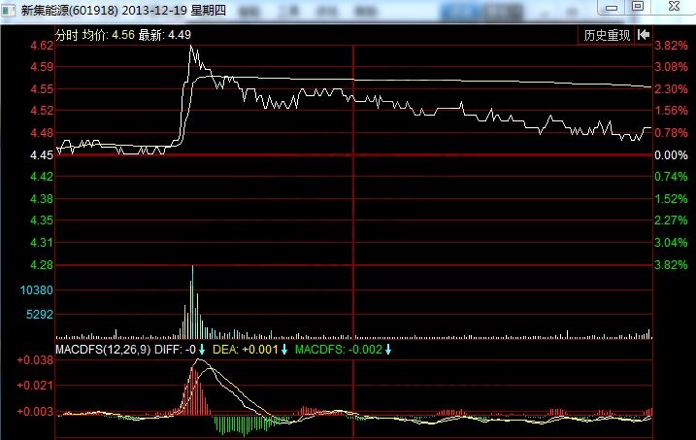This screenshot has width=696, height=440.
Task: Click the 历史重现 history replay button
Action: [607, 35]
